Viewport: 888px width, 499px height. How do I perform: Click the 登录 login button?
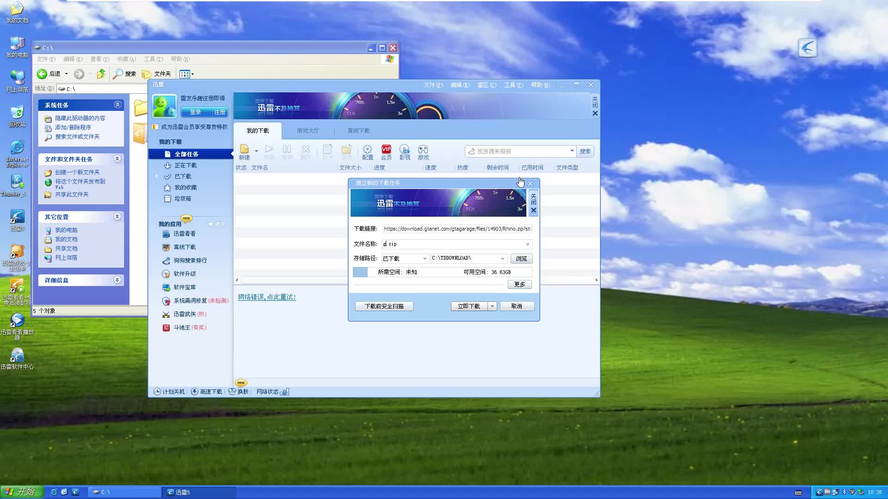coord(196,112)
